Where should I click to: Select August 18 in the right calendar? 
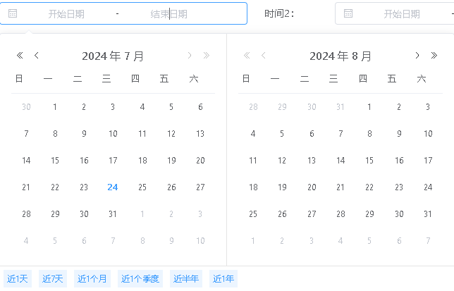click(253, 187)
